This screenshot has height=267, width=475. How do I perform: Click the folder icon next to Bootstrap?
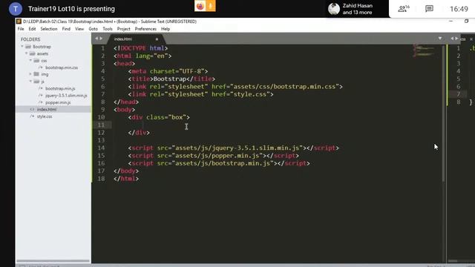(28, 47)
